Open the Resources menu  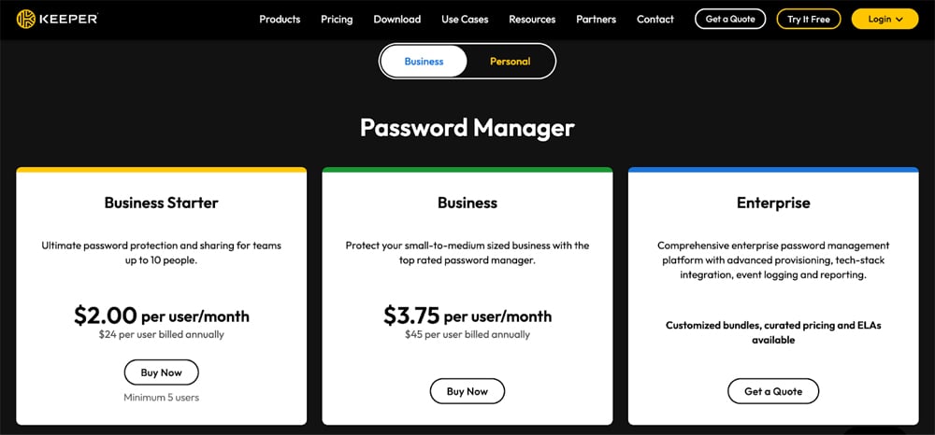532,20
